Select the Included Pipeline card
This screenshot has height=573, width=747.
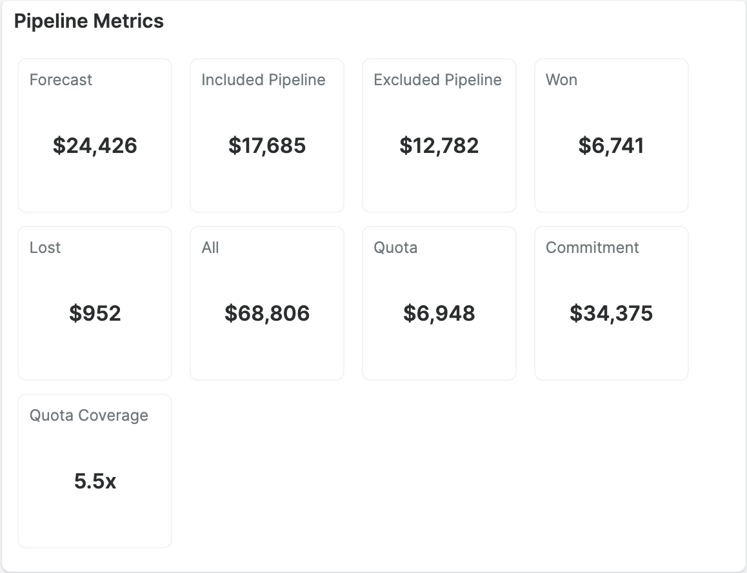266,135
